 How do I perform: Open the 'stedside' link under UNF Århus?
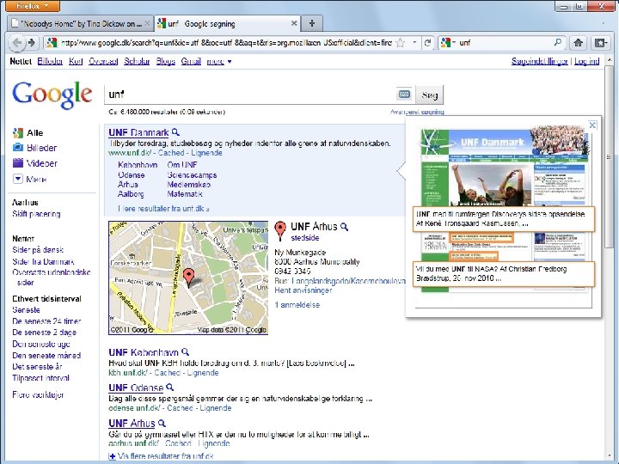[304, 238]
